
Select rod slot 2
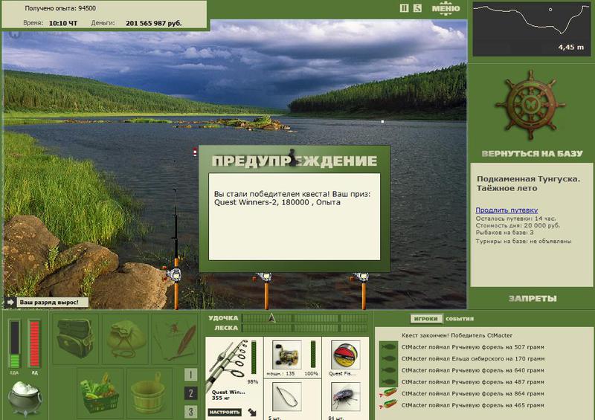190,393
